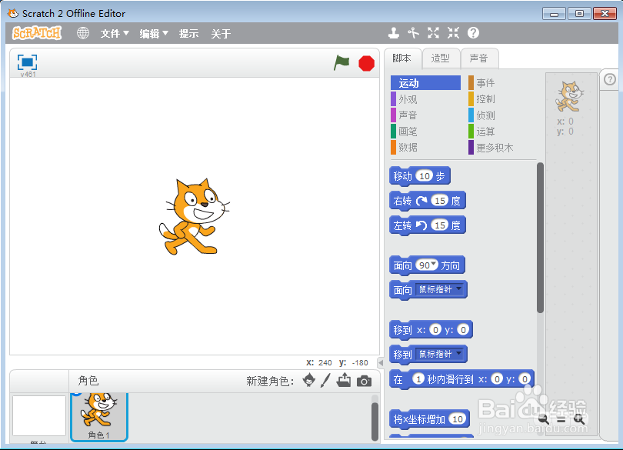Switch stage to full screen mode

(27, 62)
